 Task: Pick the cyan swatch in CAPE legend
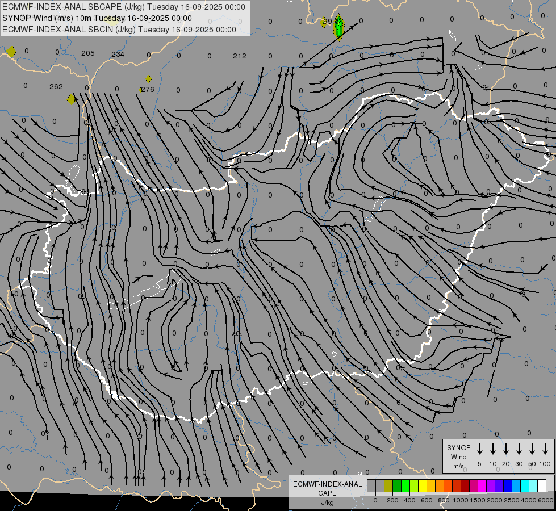[525, 485]
